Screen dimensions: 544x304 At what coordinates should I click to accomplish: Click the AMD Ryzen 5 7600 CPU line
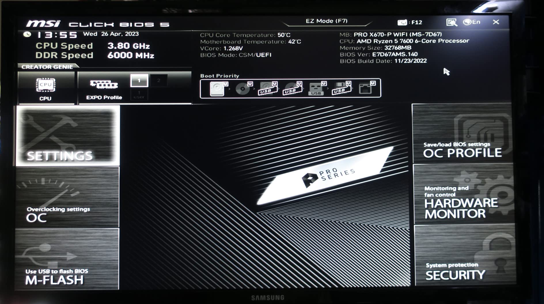click(x=404, y=41)
